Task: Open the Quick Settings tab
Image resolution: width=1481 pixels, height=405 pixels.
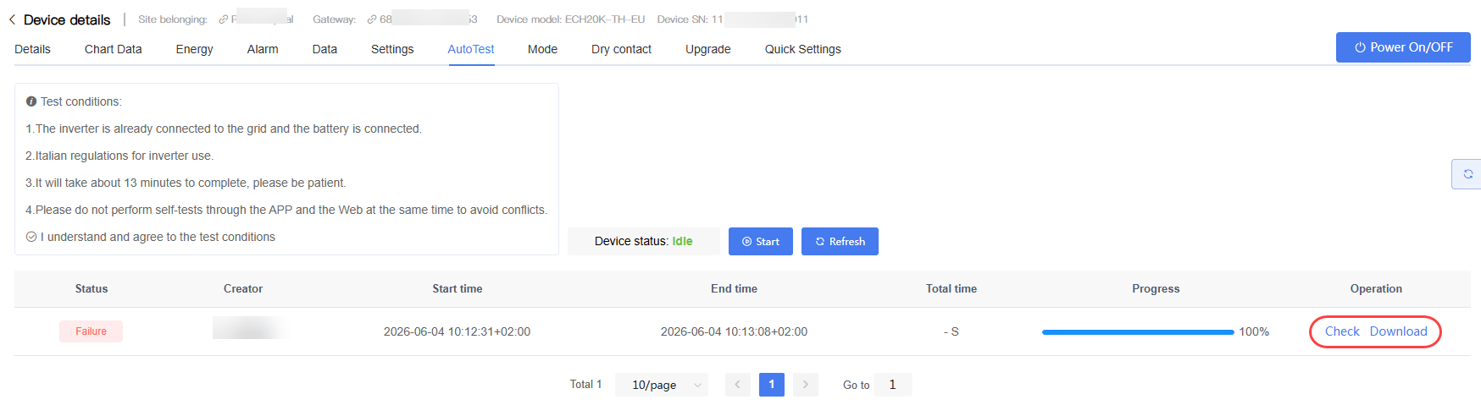Action: click(802, 49)
